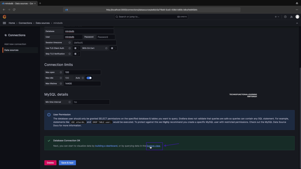Turn off the Max idle Auto toggle
Viewport: 301px width, 169px height.
(89, 78)
